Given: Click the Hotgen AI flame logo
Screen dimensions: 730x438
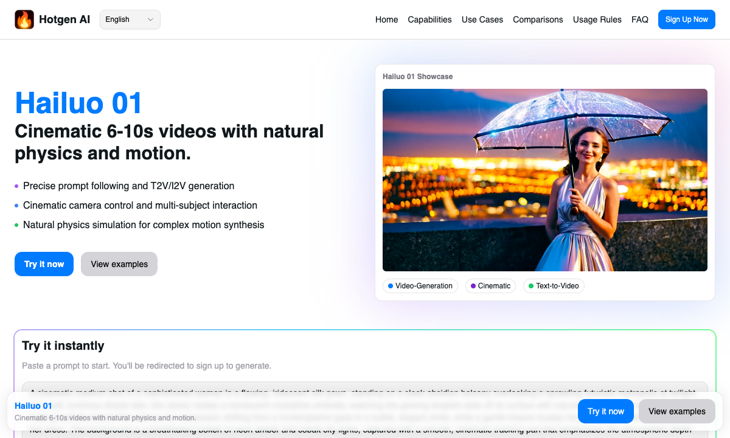Looking at the screenshot, I should (24, 19).
